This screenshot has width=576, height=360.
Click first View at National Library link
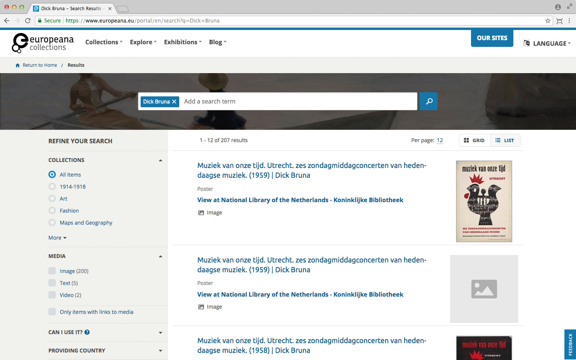(300, 200)
